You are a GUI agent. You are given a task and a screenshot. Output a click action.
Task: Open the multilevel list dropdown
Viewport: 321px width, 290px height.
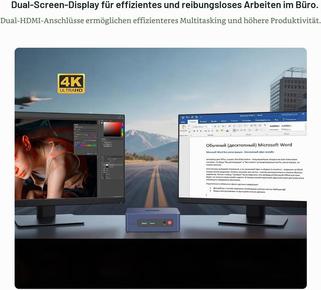[245, 126]
